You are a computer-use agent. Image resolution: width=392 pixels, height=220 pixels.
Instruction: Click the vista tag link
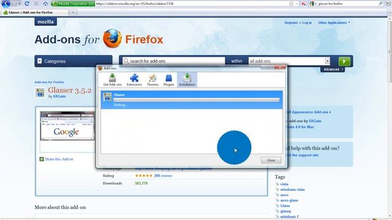(x=284, y=184)
